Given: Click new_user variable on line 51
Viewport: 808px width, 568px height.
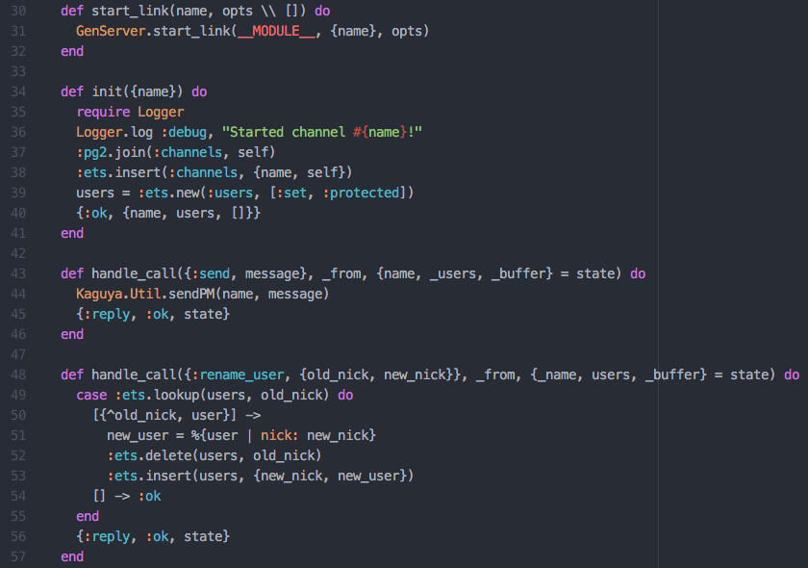Looking at the screenshot, I should point(138,435).
